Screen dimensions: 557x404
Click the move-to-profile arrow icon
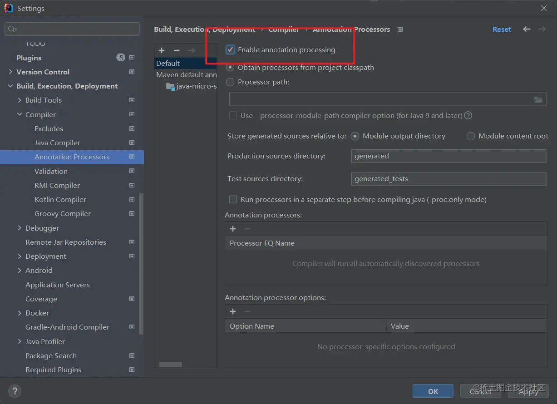coord(191,50)
